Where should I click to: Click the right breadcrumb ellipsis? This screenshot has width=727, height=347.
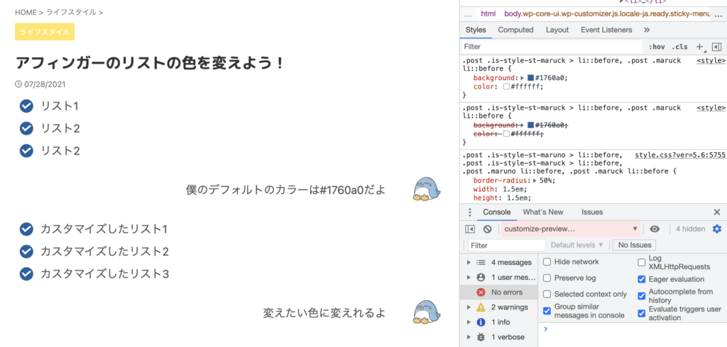(718, 14)
